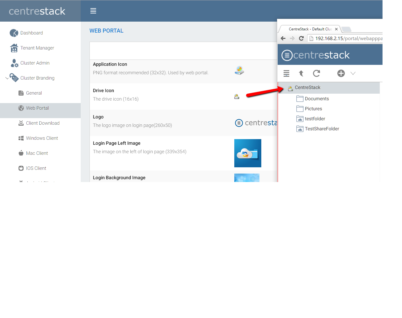Click the Client Download arrow icon

[x=21, y=123]
